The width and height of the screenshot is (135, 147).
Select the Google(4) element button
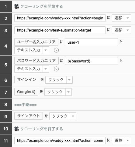(x=26, y=92)
